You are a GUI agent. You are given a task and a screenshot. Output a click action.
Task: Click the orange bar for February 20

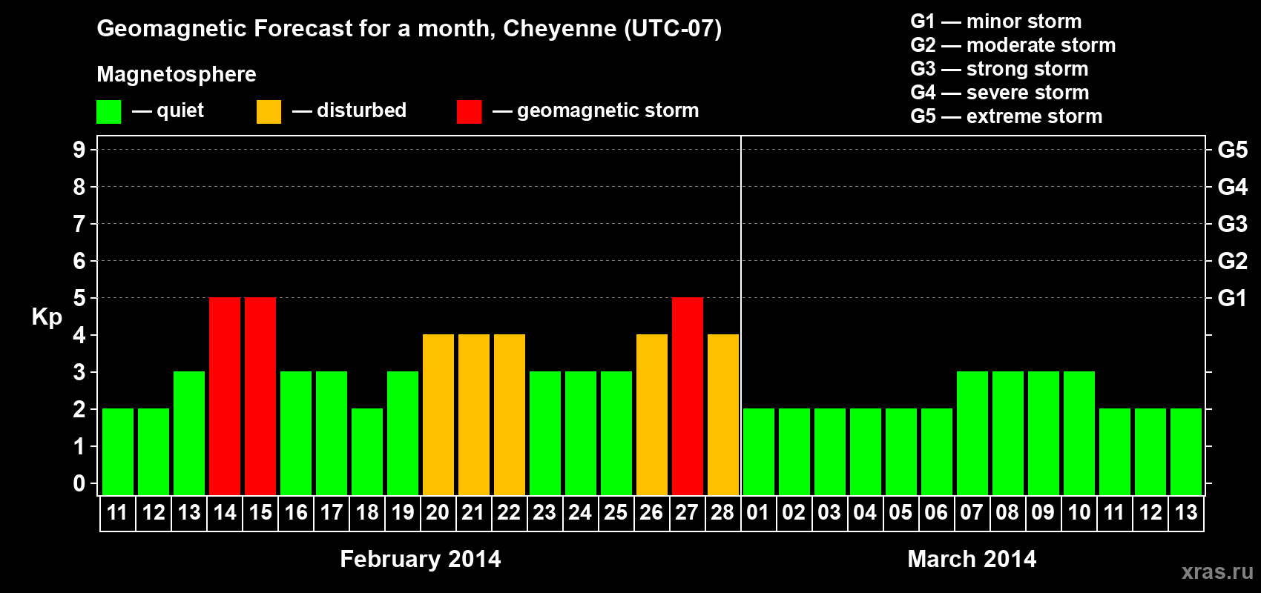(438, 414)
